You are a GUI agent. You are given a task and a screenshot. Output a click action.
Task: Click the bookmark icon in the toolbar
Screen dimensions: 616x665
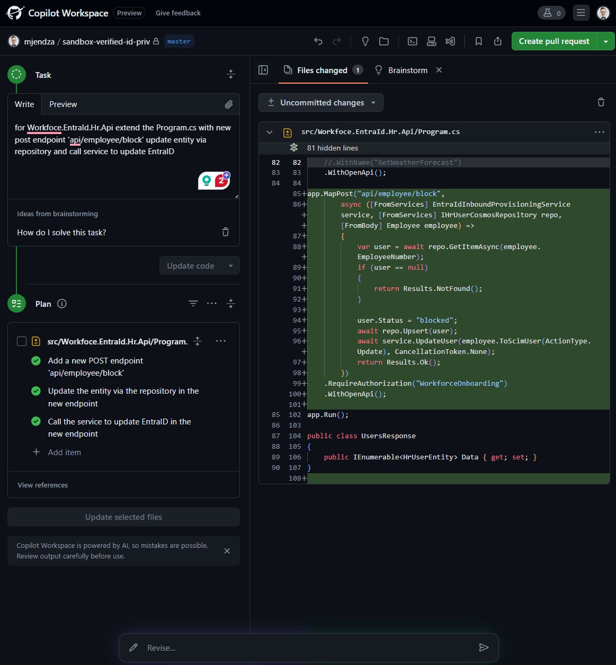point(478,41)
